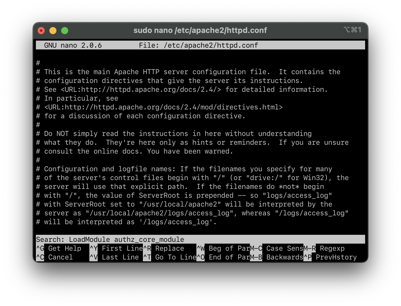Click the line 'will be interpreted as '/logs/access_log''
This screenshot has width=401, height=306.
click(x=126, y=222)
